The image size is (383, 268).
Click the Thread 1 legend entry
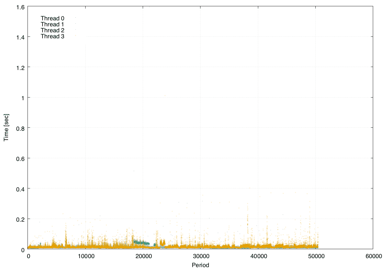pos(52,24)
